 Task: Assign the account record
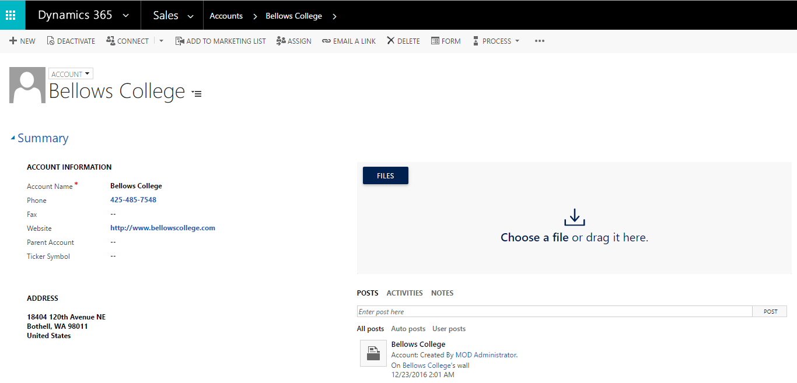tap(293, 40)
